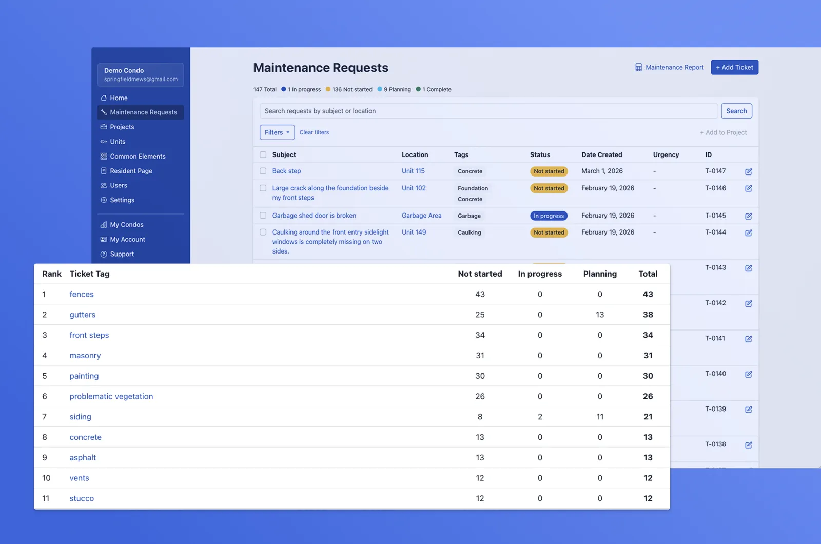Open Unit 149 location link
821x544 pixels.
coord(414,232)
